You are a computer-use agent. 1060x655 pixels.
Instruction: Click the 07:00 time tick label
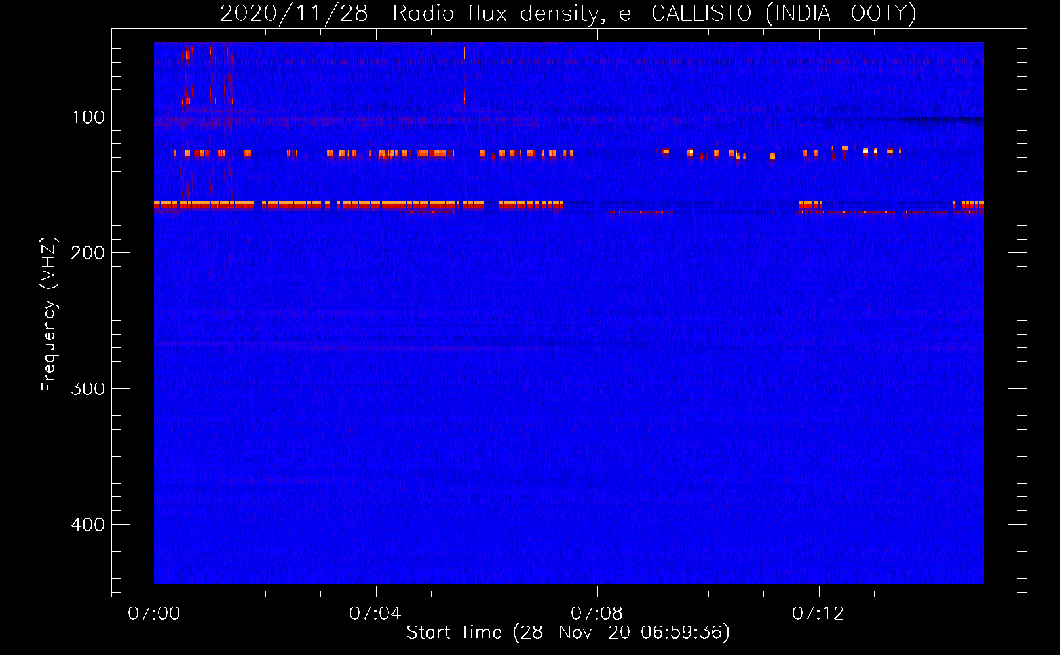(x=154, y=613)
